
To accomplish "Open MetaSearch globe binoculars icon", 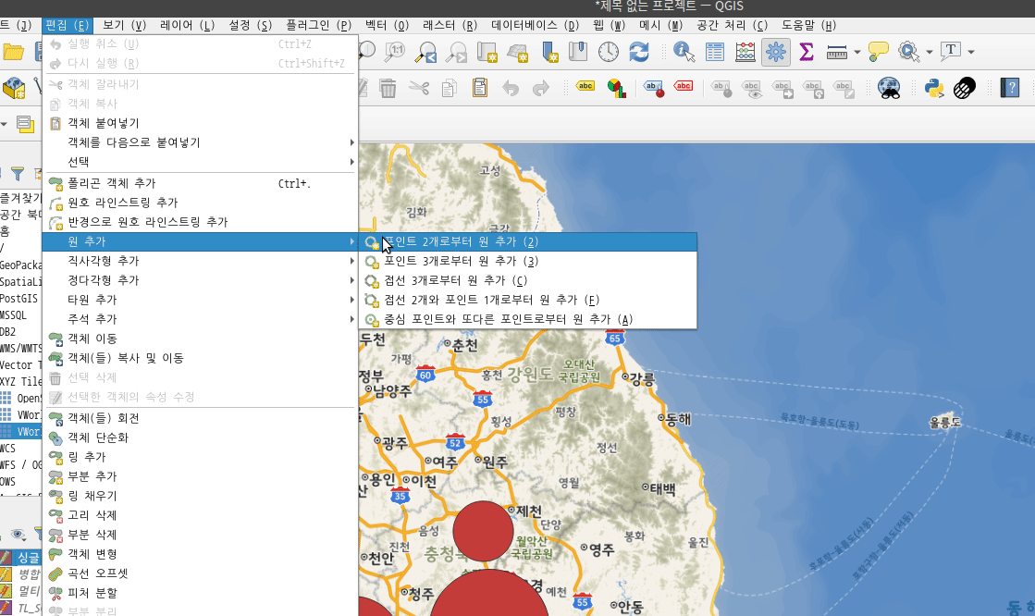I will point(889,88).
